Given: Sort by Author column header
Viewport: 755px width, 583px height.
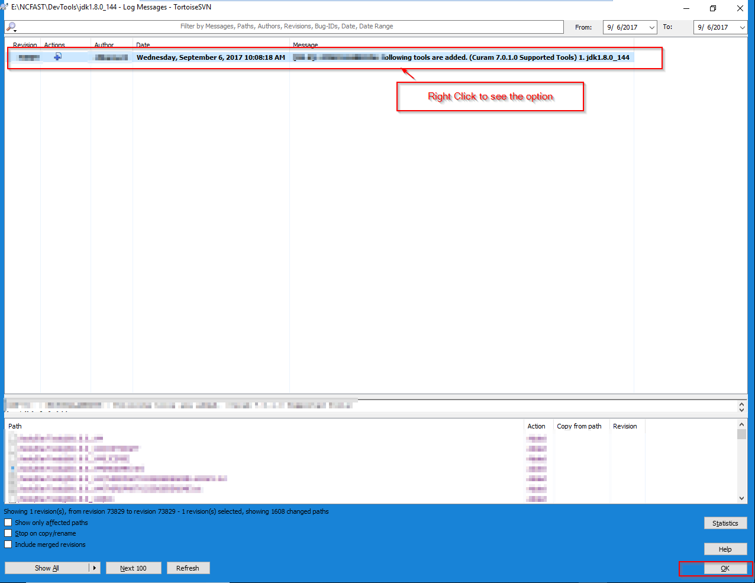Looking at the screenshot, I should click(x=104, y=45).
